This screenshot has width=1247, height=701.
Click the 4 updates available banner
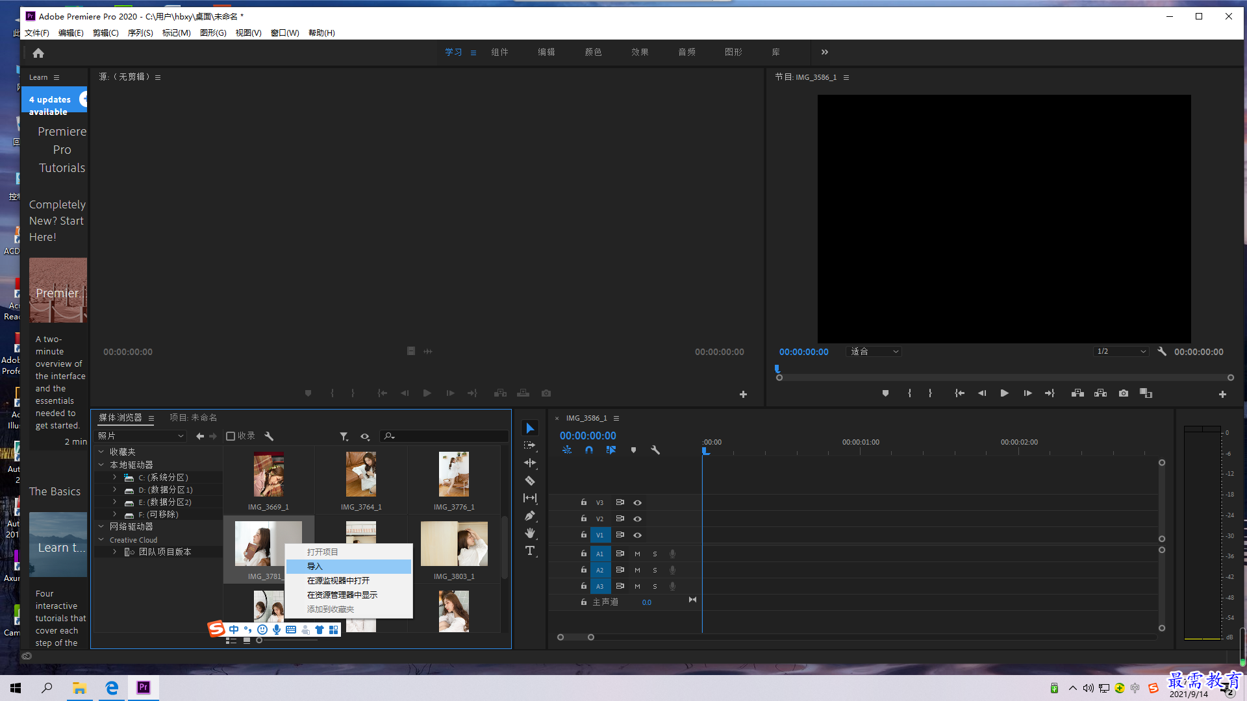55,99
